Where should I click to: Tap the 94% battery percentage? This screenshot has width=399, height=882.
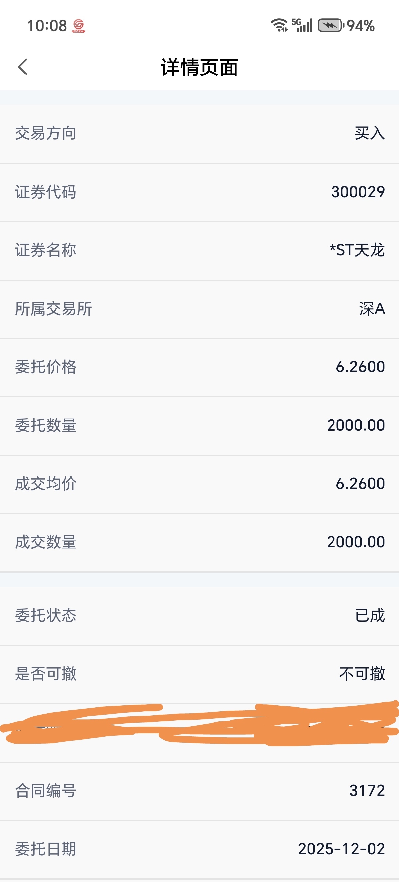pyautogui.click(x=361, y=26)
